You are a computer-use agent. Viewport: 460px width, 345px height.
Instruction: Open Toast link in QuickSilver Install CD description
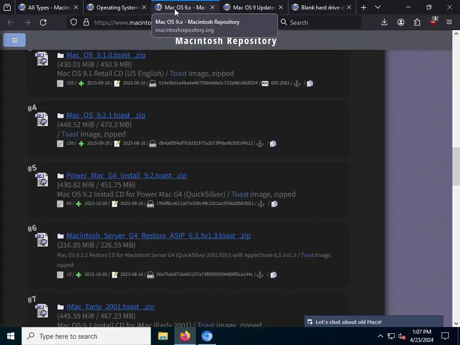pos(240,194)
